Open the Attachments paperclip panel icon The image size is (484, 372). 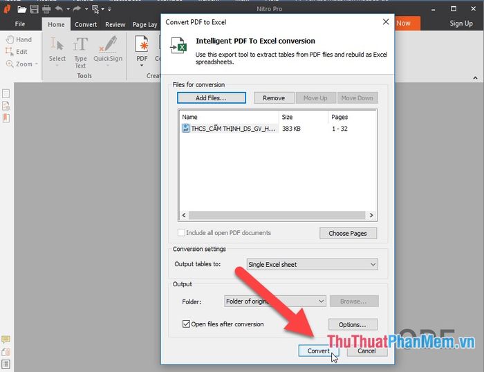tap(6, 352)
